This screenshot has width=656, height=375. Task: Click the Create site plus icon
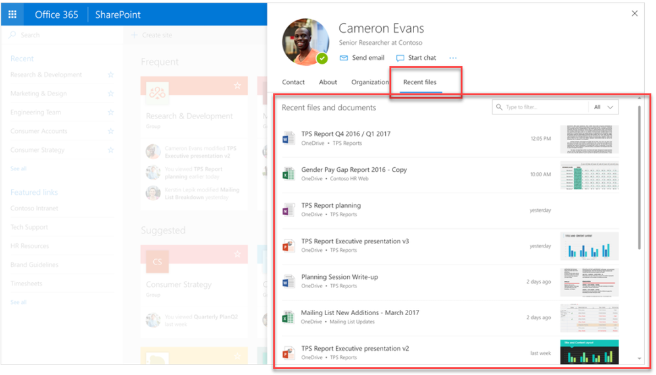tap(134, 35)
